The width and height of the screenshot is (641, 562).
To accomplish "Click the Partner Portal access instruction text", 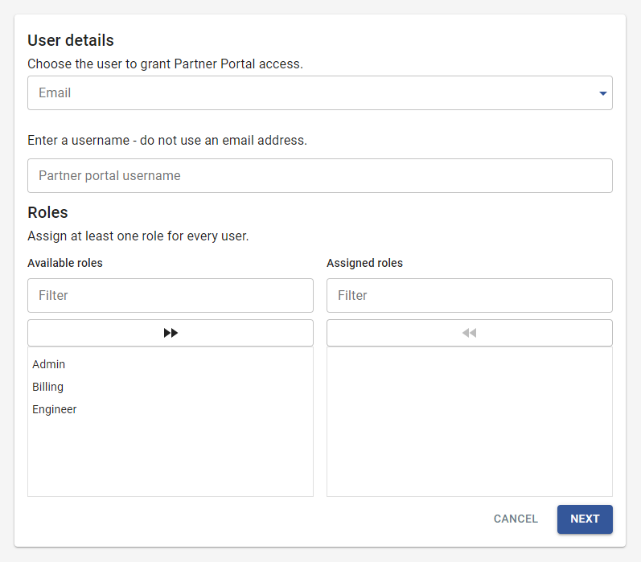I will coord(165,64).
